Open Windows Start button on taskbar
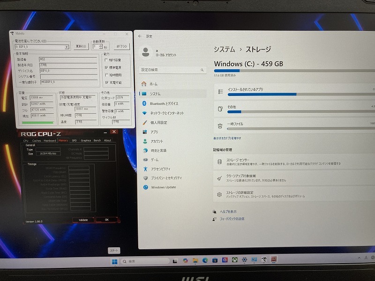 [114, 261]
